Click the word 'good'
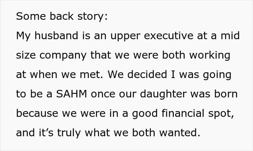Image resolution: width=253 pixels, height=151 pixels. coord(145,114)
